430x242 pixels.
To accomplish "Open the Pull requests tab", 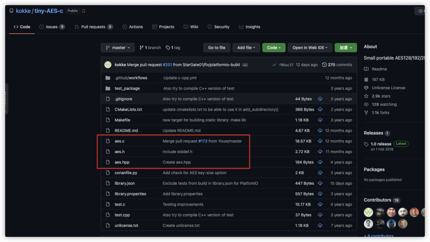I will point(94,27).
